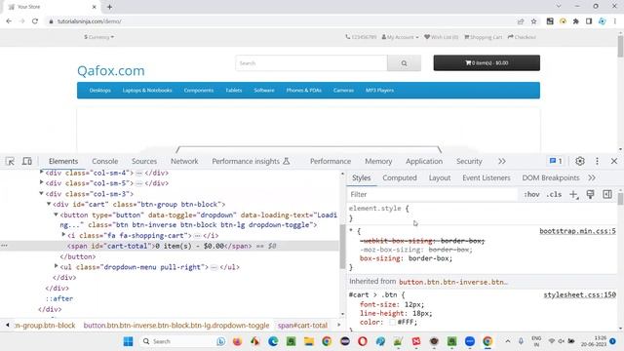Open the black cart total button

coord(487,62)
